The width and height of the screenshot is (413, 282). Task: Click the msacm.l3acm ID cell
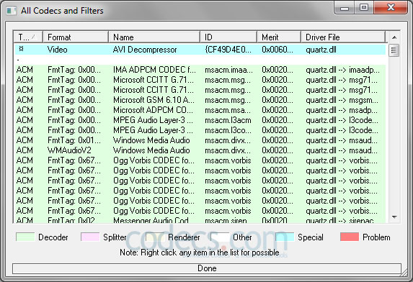tap(228, 120)
